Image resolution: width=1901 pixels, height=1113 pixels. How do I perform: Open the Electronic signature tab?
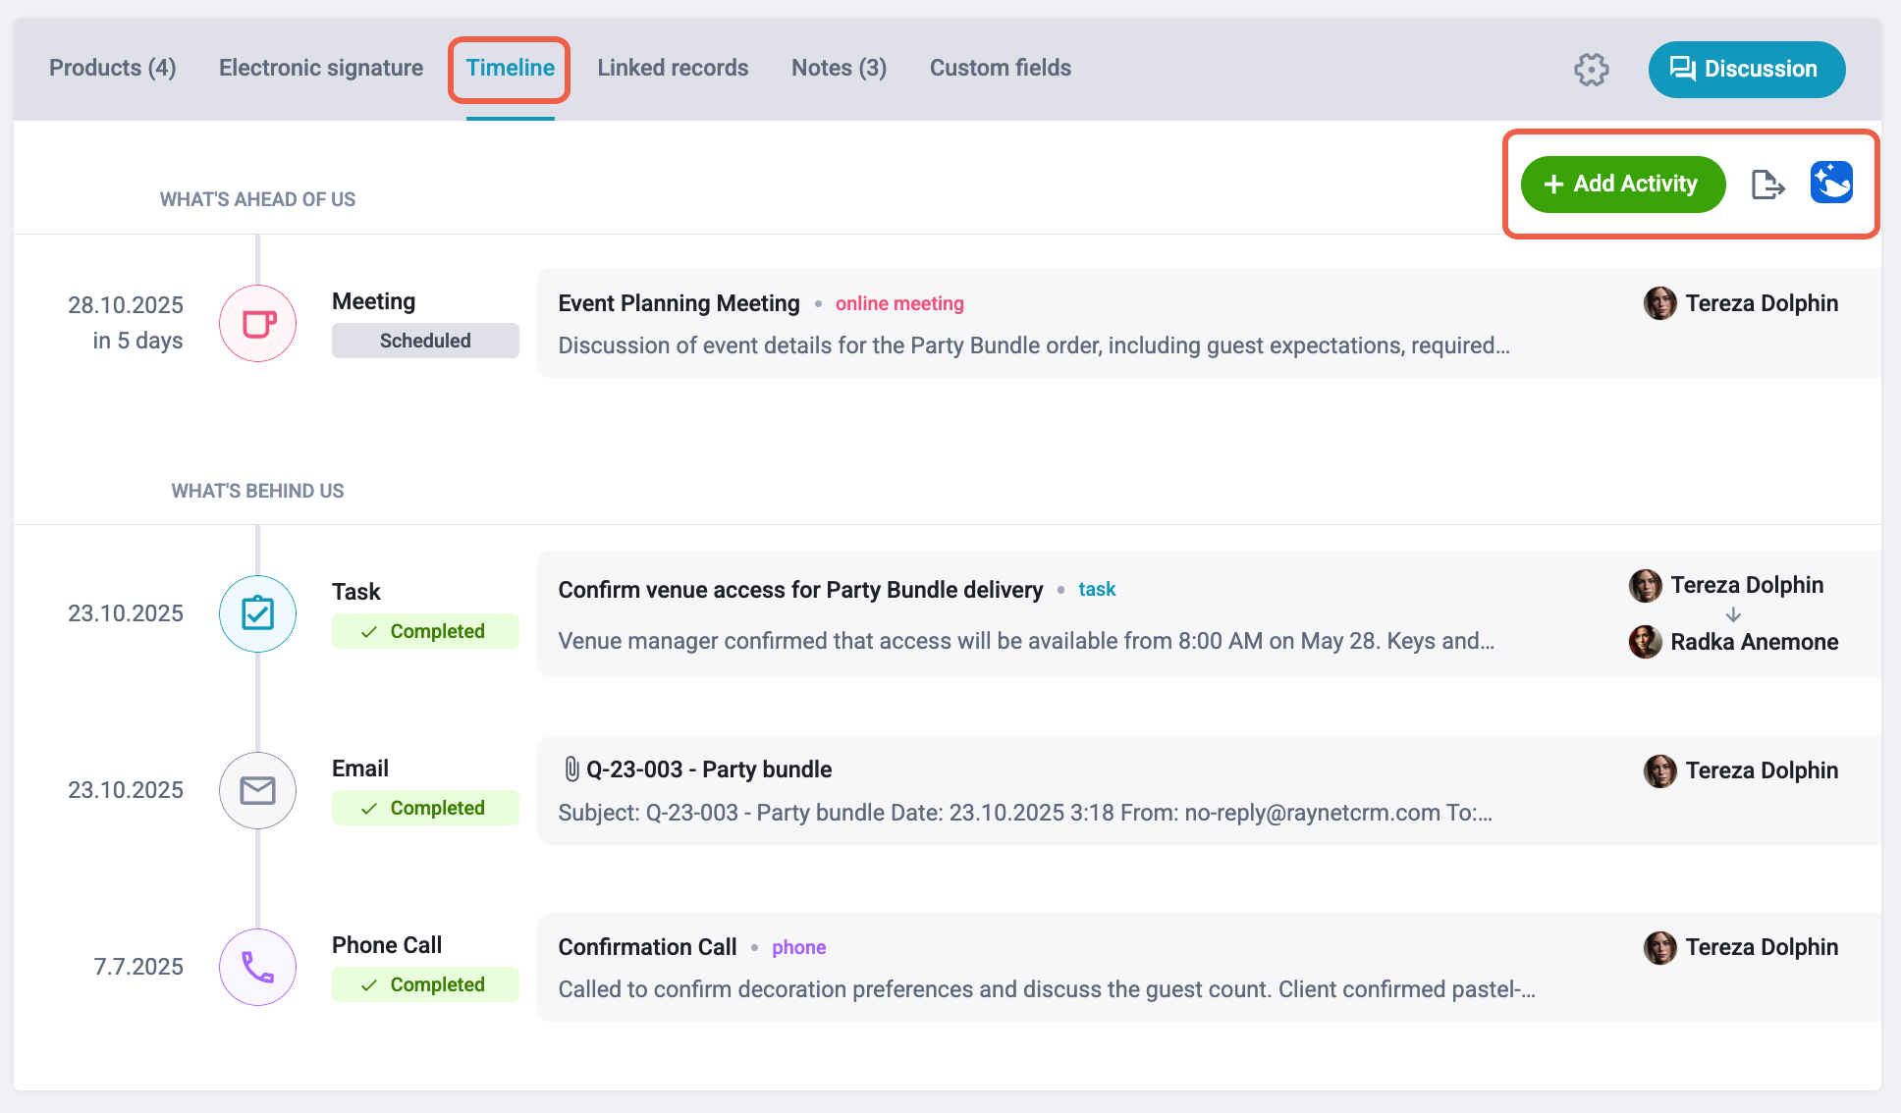[x=321, y=68]
